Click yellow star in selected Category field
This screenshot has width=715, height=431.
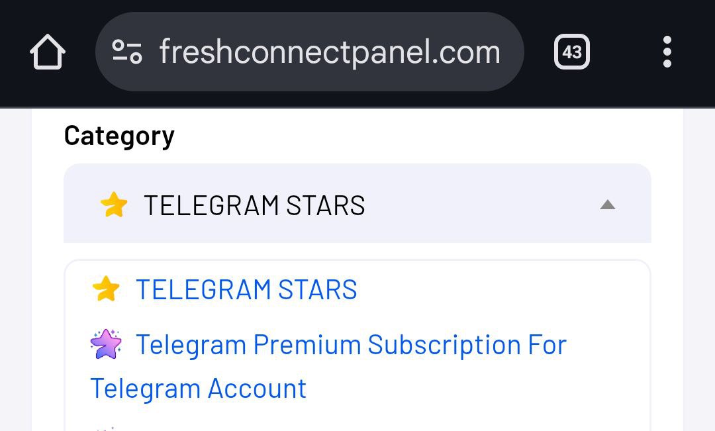click(x=114, y=205)
